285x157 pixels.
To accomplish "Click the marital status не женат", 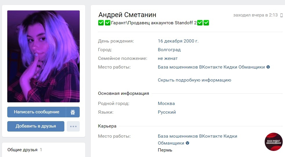I will tap(168, 58).
